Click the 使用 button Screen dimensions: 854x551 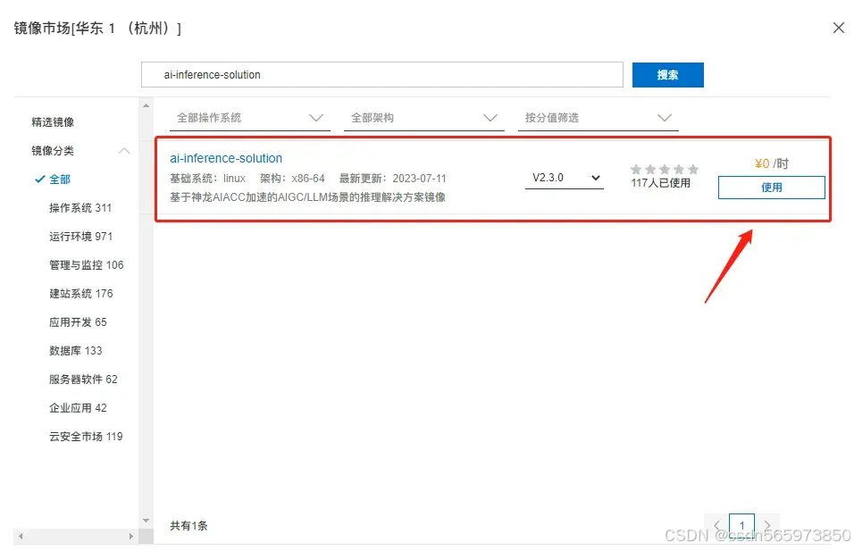(771, 188)
